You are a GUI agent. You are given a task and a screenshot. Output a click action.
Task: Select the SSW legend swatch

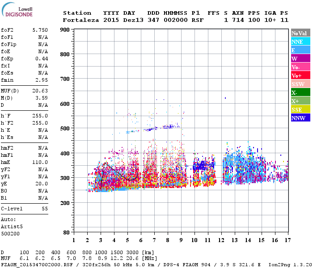[300, 84]
